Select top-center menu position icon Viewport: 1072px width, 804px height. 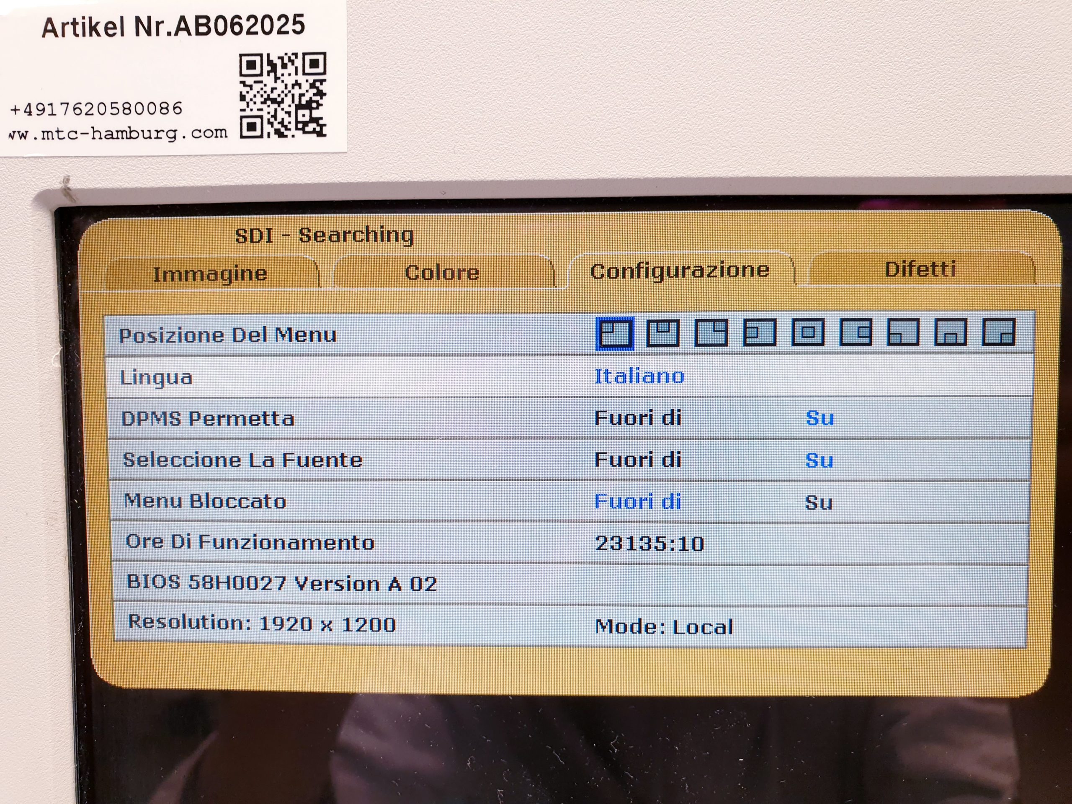point(662,333)
